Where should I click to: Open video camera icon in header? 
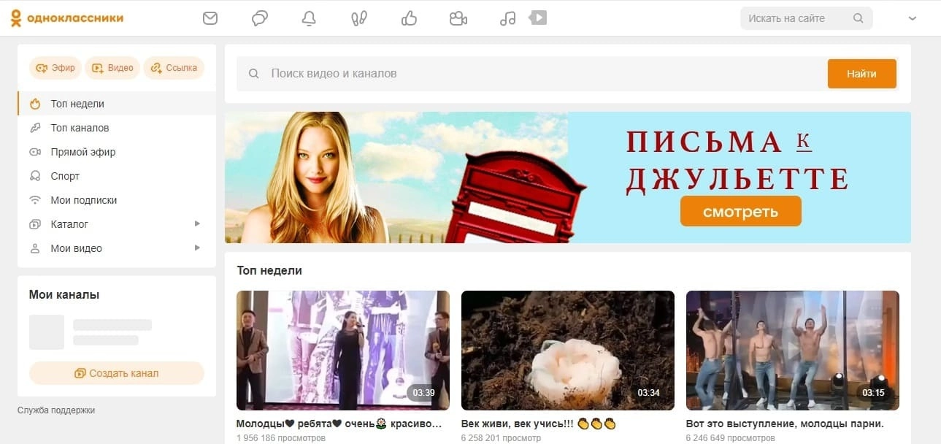coord(458,18)
